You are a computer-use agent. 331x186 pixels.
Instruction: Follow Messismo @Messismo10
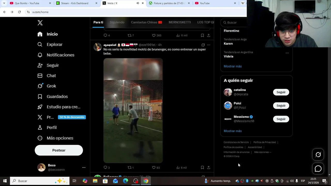click(x=281, y=119)
